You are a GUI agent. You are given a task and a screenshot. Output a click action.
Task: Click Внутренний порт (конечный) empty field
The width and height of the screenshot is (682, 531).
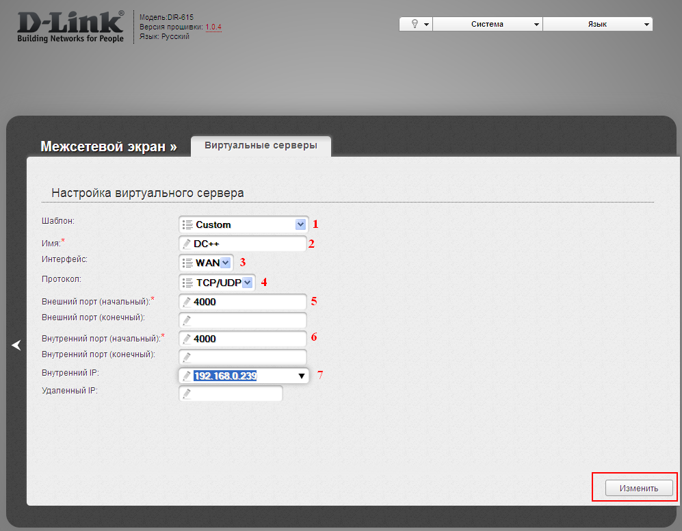pos(243,357)
